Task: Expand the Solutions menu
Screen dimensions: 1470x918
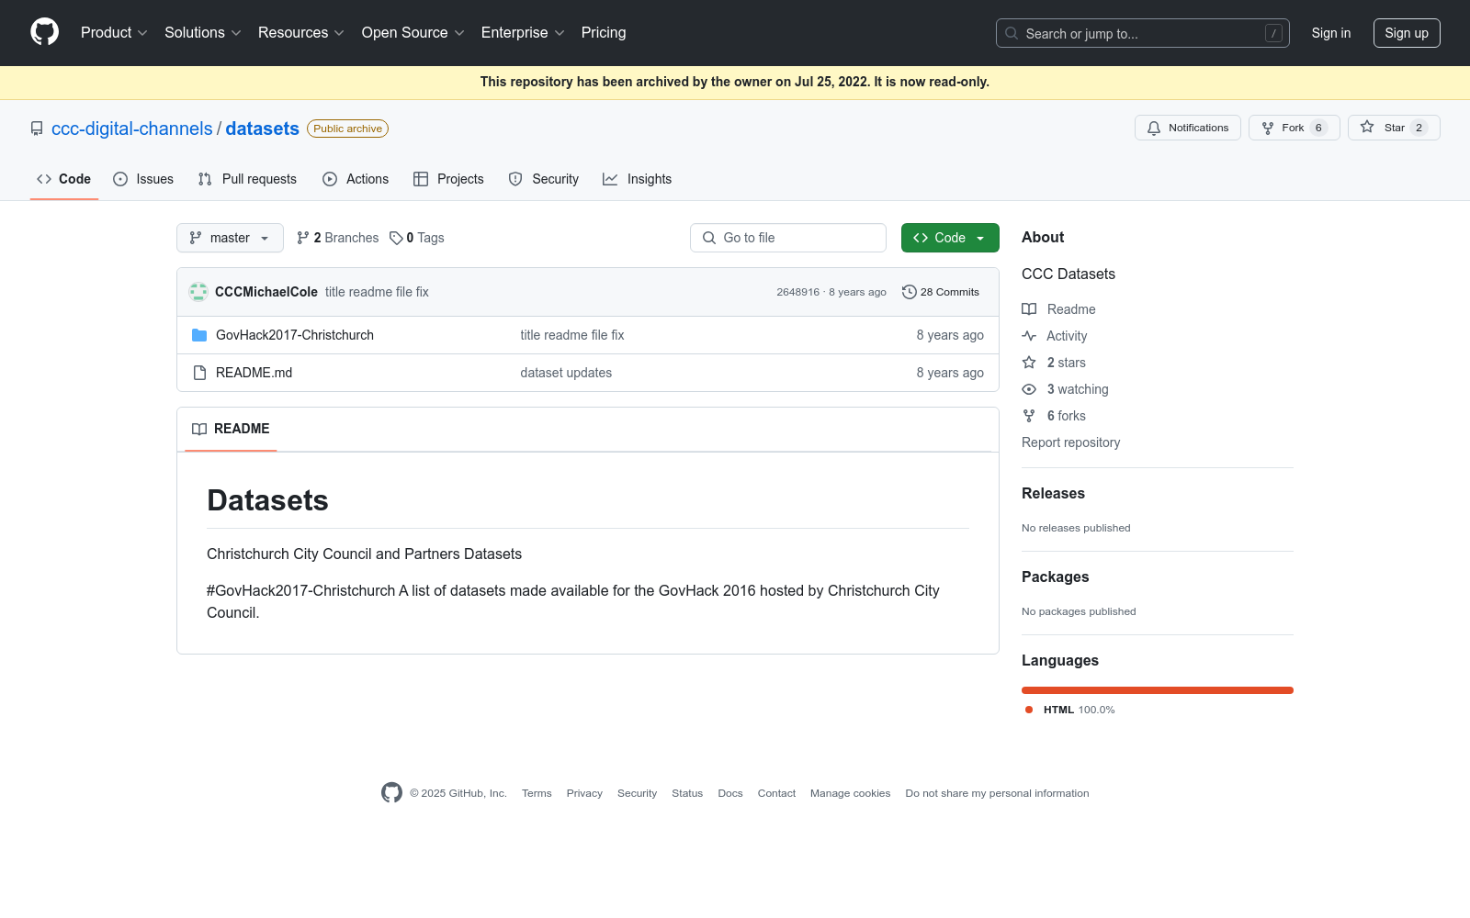Action: pos(203,32)
